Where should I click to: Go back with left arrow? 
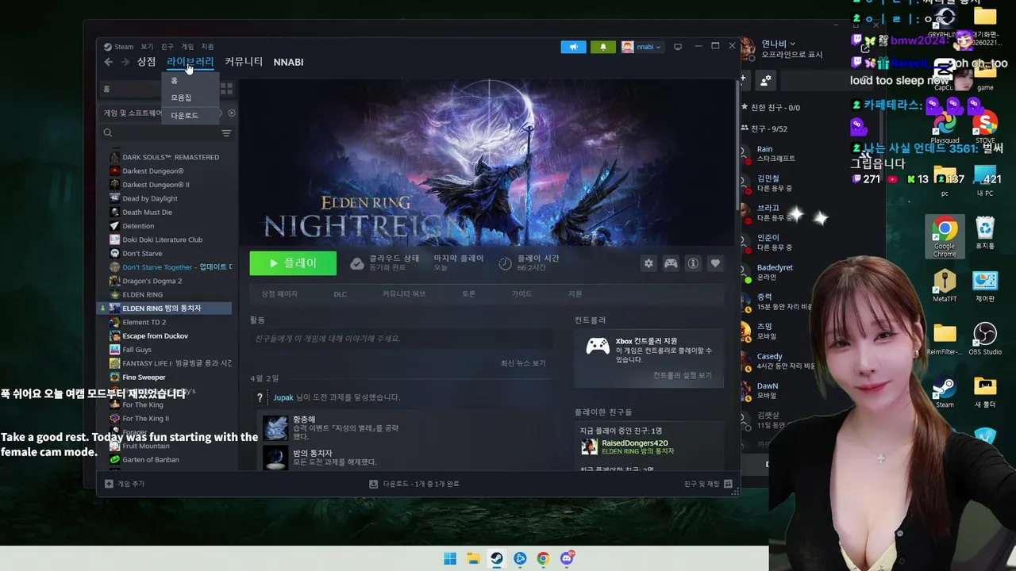pos(109,62)
